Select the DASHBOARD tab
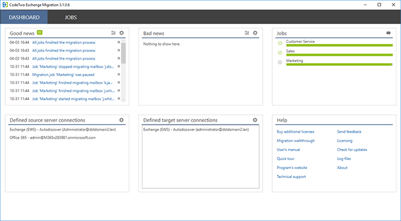Screen dimensions: 401x221 point(24,17)
